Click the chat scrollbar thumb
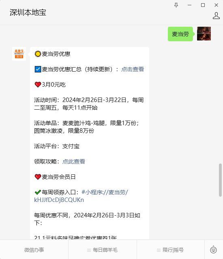Viewport: 223px width, 259px height. pyautogui.click(x=220, y=180)
